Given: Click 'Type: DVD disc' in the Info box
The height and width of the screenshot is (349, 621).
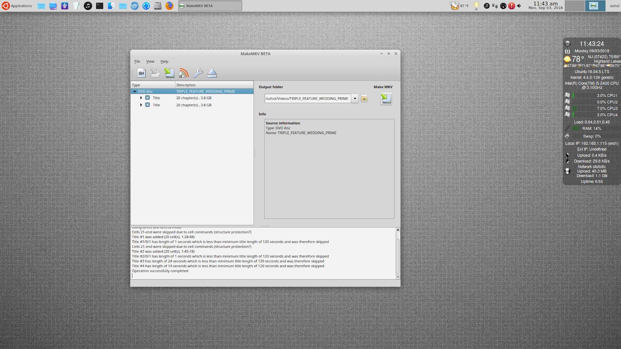Looking at the screenshot, I should coord(278,128).
